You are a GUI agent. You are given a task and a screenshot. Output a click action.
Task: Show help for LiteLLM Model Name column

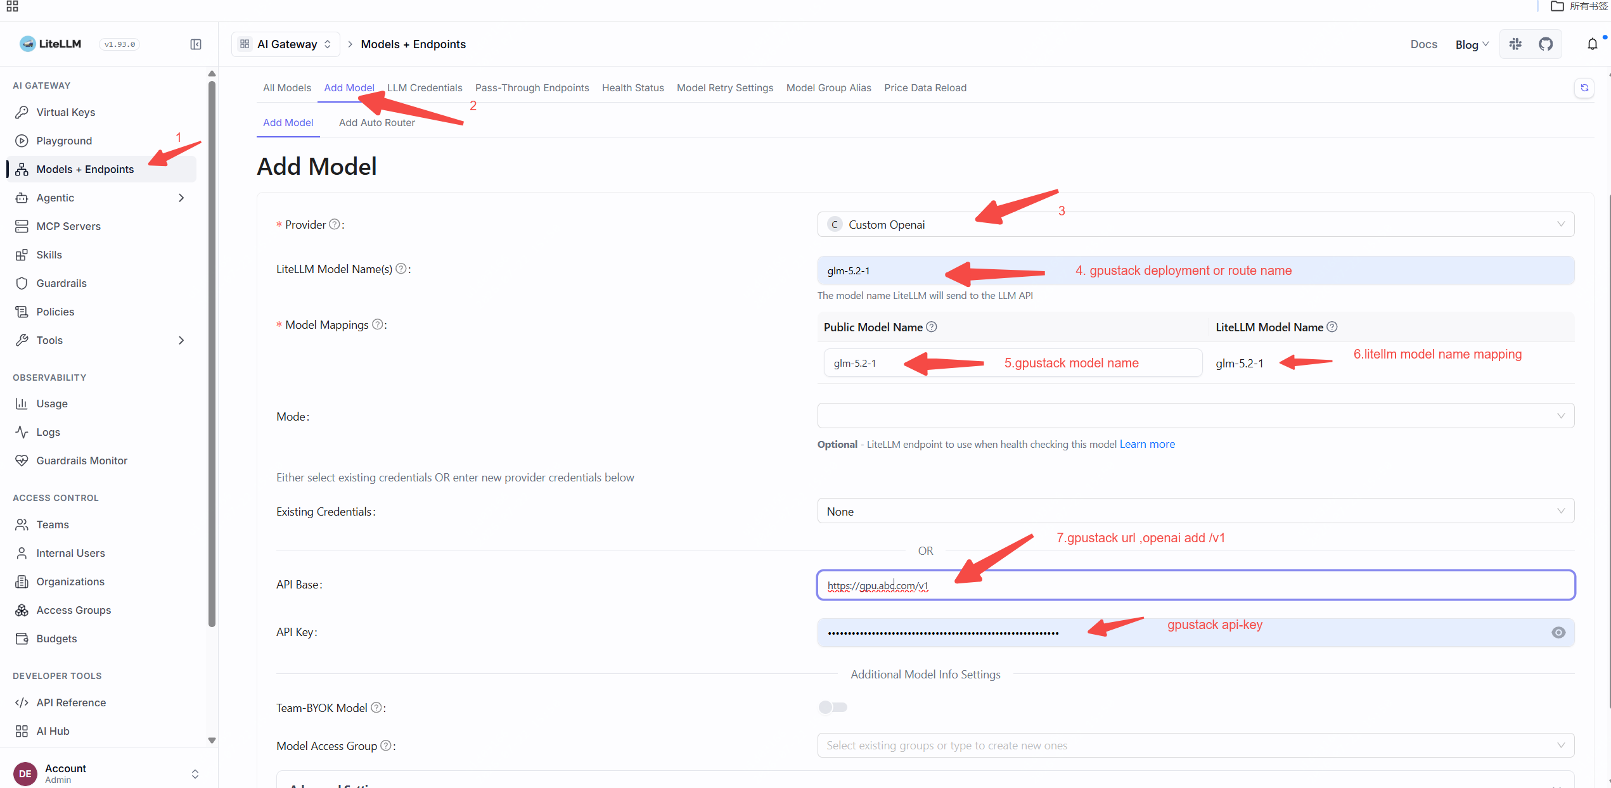(x=1332, y=327)
